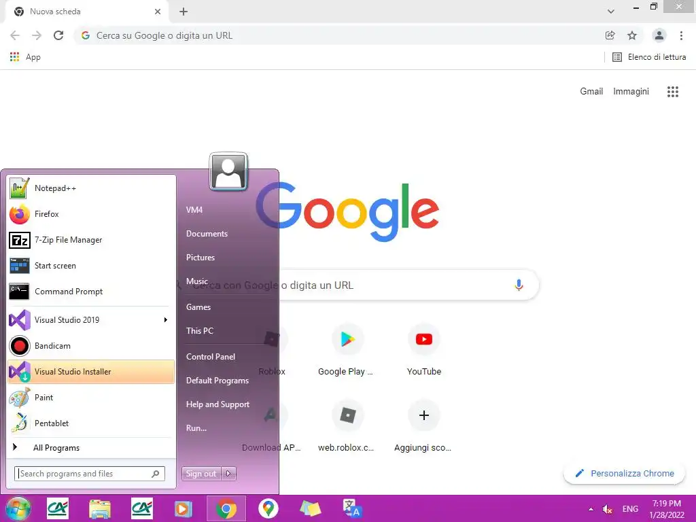Image resolution: width=696 pixels, height=522 pixels.
Task: Start voice search with the microphone
Action: coord(519,285)
